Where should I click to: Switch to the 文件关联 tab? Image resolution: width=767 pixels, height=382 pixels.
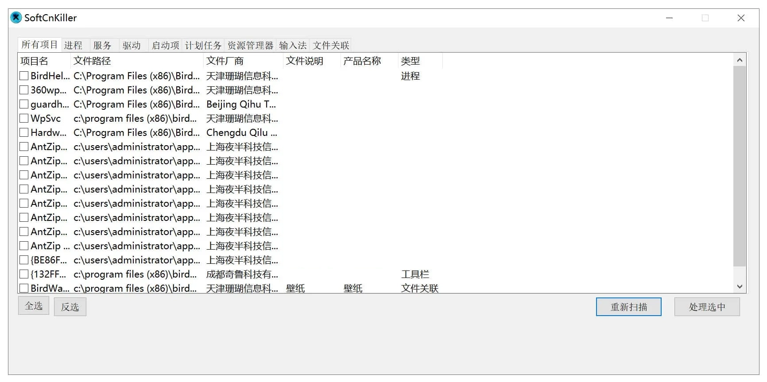331,45
